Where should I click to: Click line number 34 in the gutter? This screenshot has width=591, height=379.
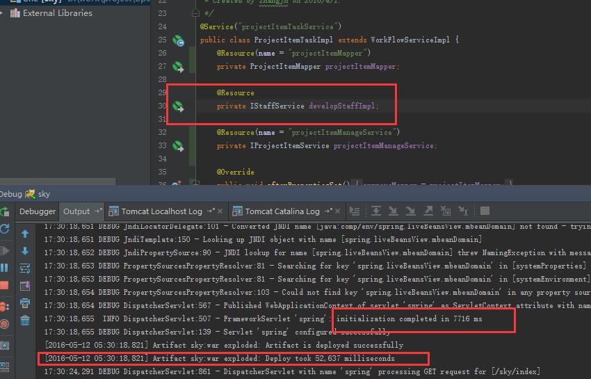(x=162, y=159)
